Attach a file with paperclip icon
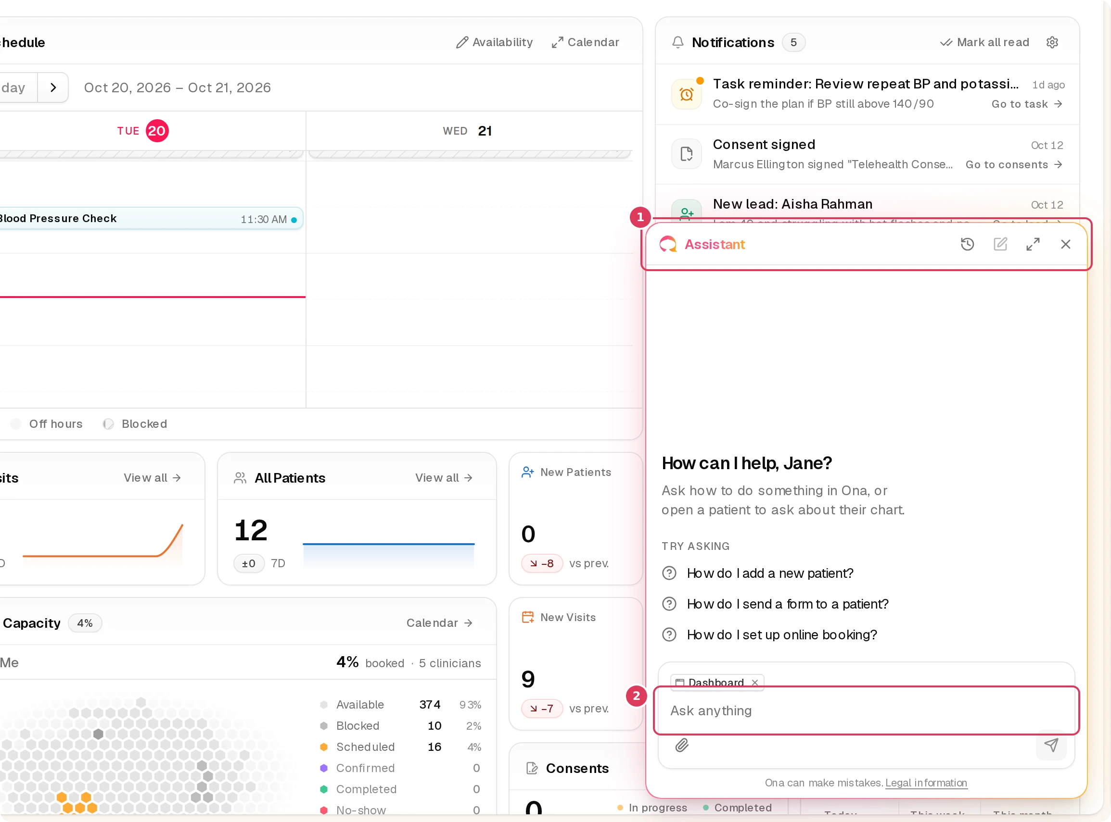The height and width of the screenshot is (822, 1111). pos(682,745)
